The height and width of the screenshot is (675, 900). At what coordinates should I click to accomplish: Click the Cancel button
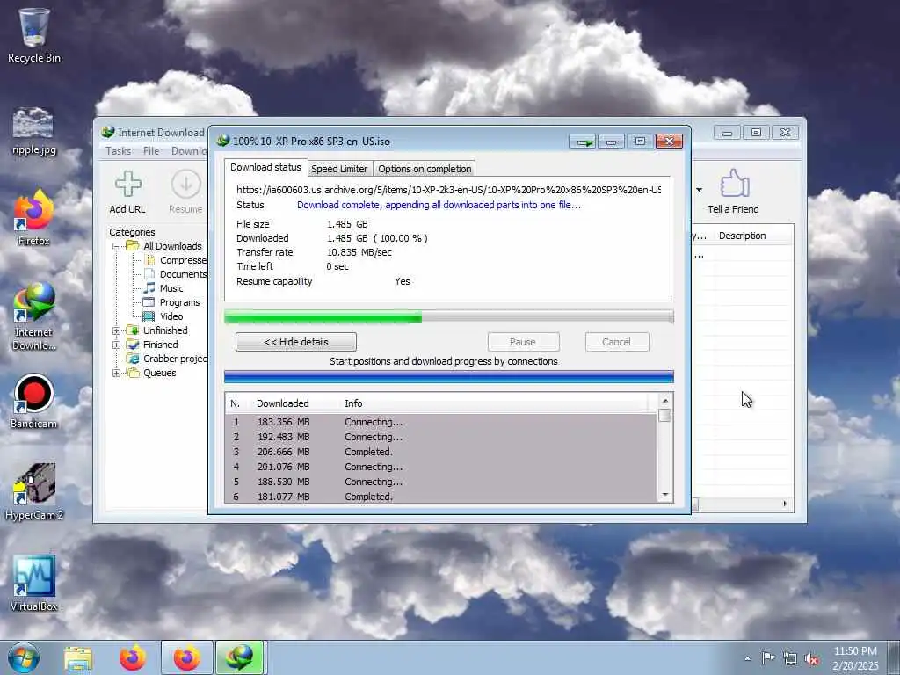point(616,342)
